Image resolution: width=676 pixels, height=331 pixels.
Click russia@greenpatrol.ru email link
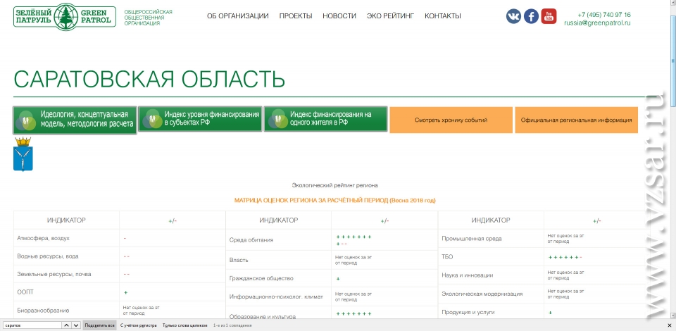[x=597, y=23]
